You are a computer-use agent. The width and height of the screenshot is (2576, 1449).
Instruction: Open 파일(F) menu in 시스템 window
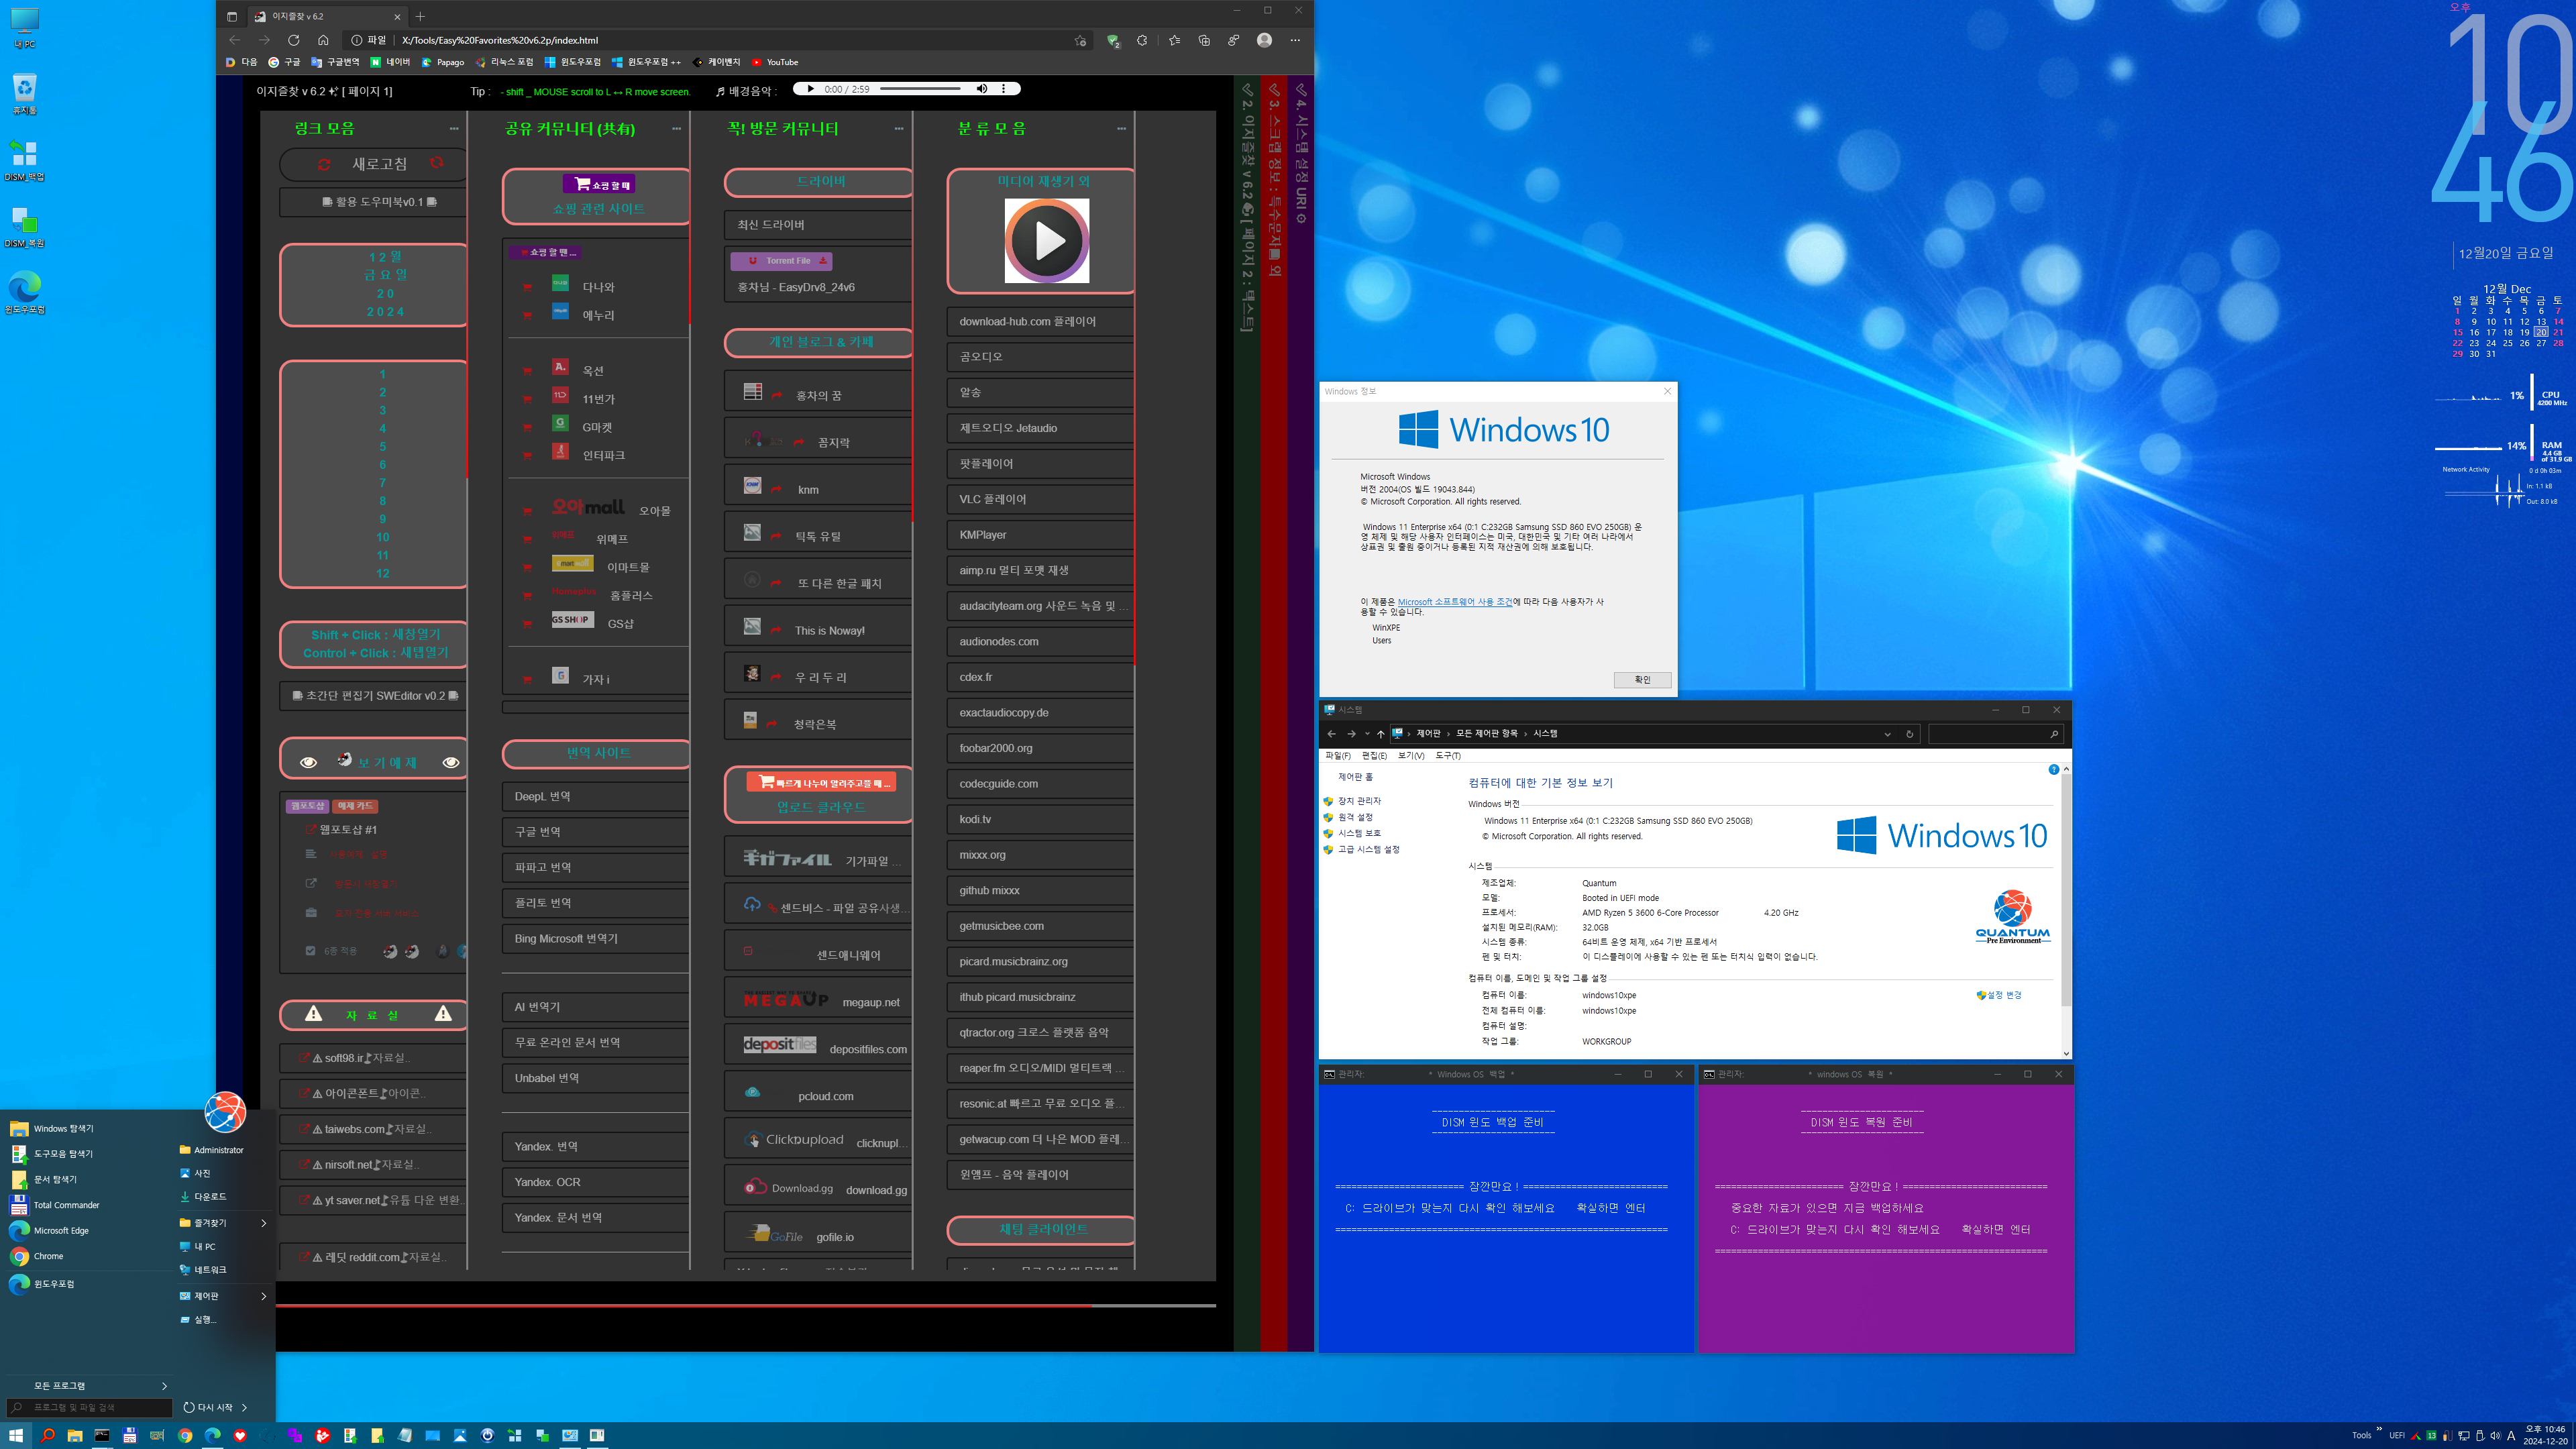pos(1338,755)
